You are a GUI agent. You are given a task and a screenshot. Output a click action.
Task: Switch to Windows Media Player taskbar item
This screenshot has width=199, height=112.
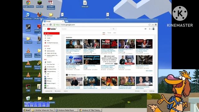tap(67, 110)
